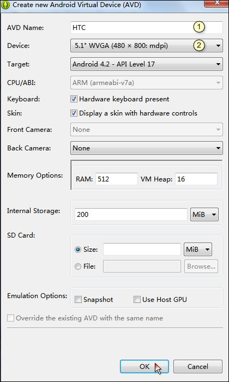Click the SD Card Size input box
The width and height of the screenshot is (229, 382).
(x=142, y=250)
